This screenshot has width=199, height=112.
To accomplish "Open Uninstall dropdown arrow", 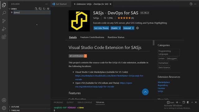I will [133, 28].
